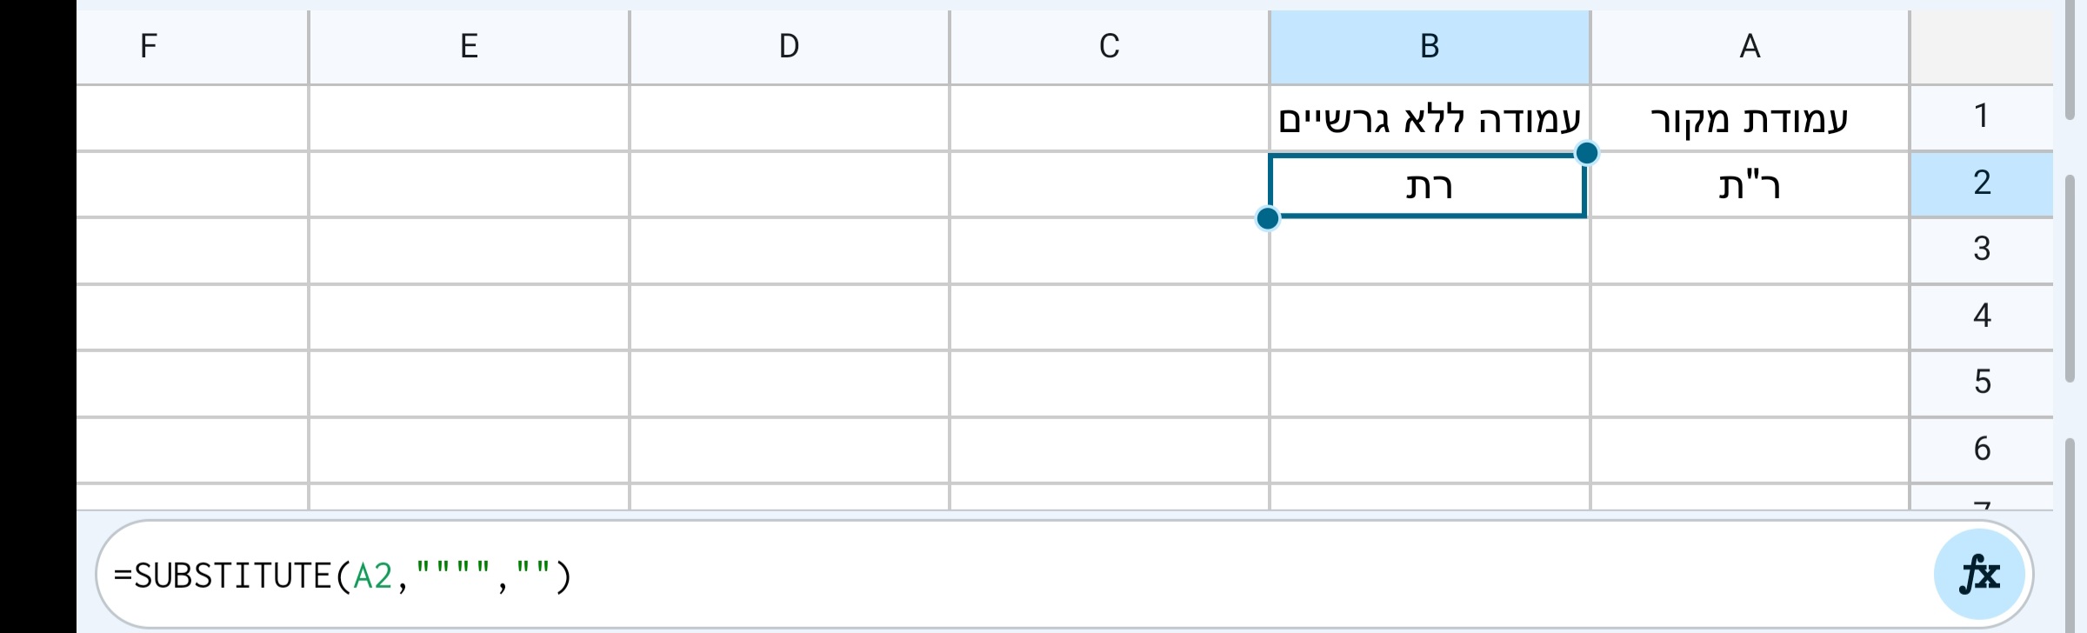Tap empty cell D3
Viewport: 2087px width, 633px height.
pyautogui.click(x=789, y=248)
